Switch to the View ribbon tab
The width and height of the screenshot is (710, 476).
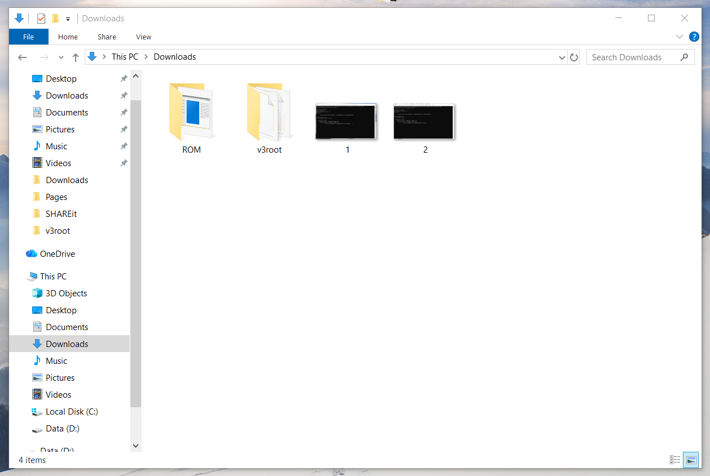pyautogui.click(x=144, y=37)
